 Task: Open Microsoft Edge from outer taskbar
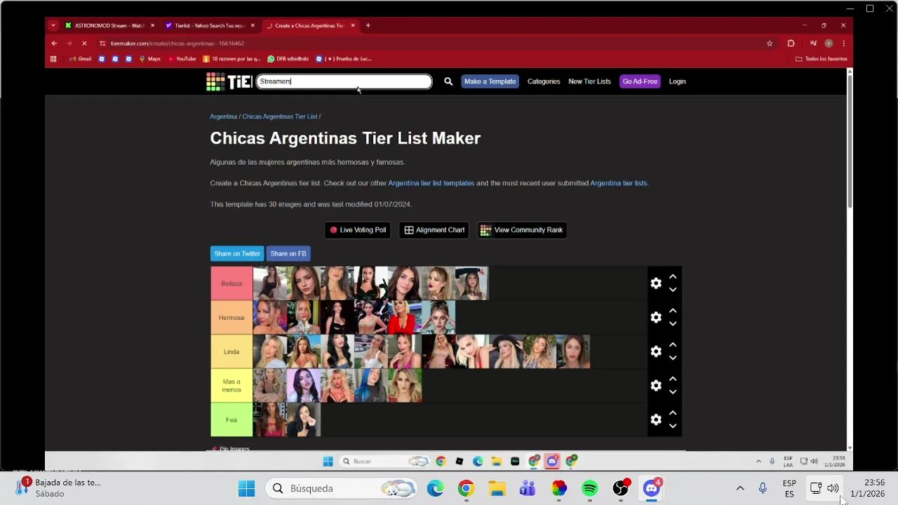435,488
